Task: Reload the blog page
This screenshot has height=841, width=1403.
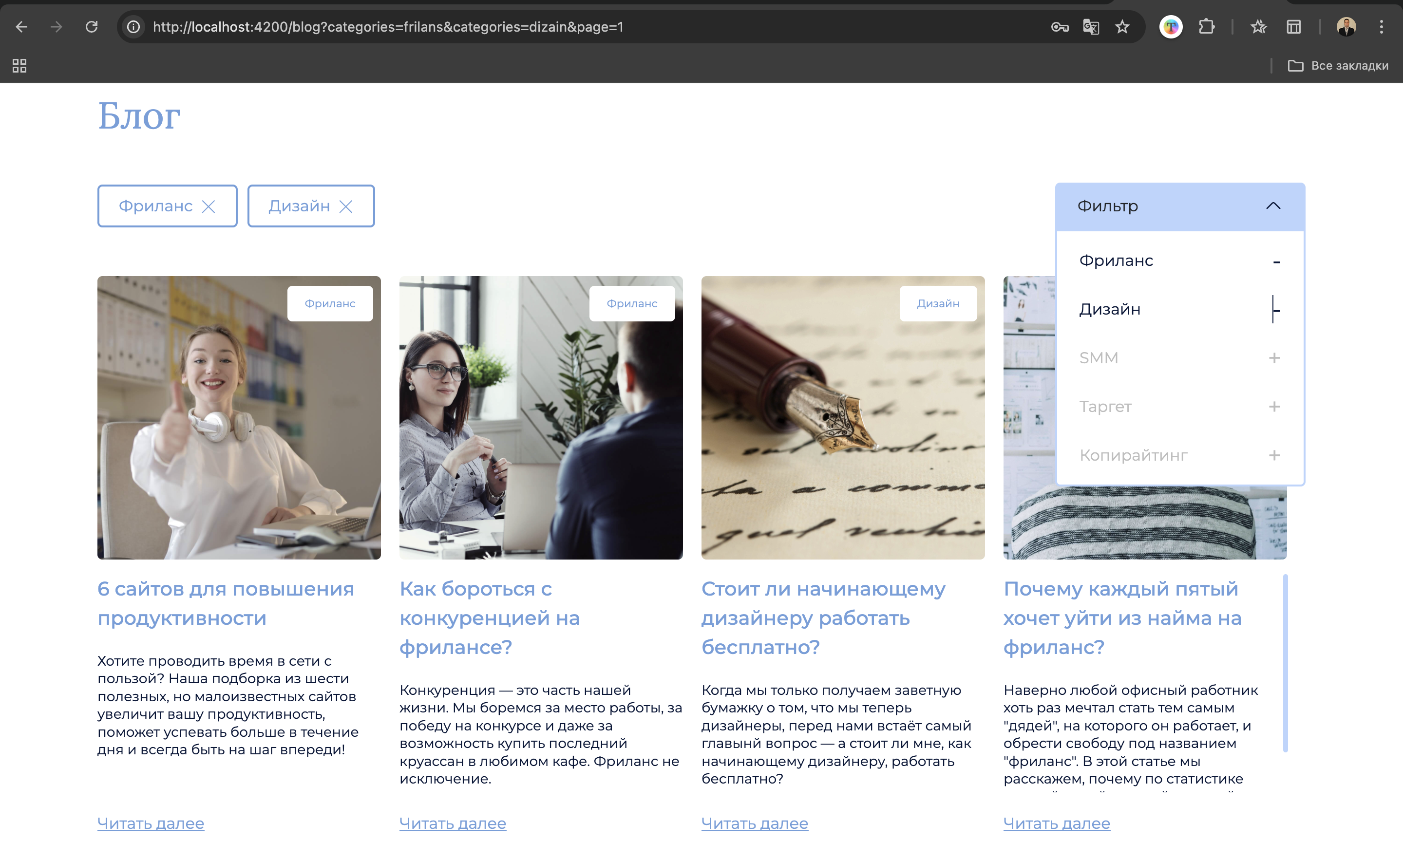Action: (92, 27)
